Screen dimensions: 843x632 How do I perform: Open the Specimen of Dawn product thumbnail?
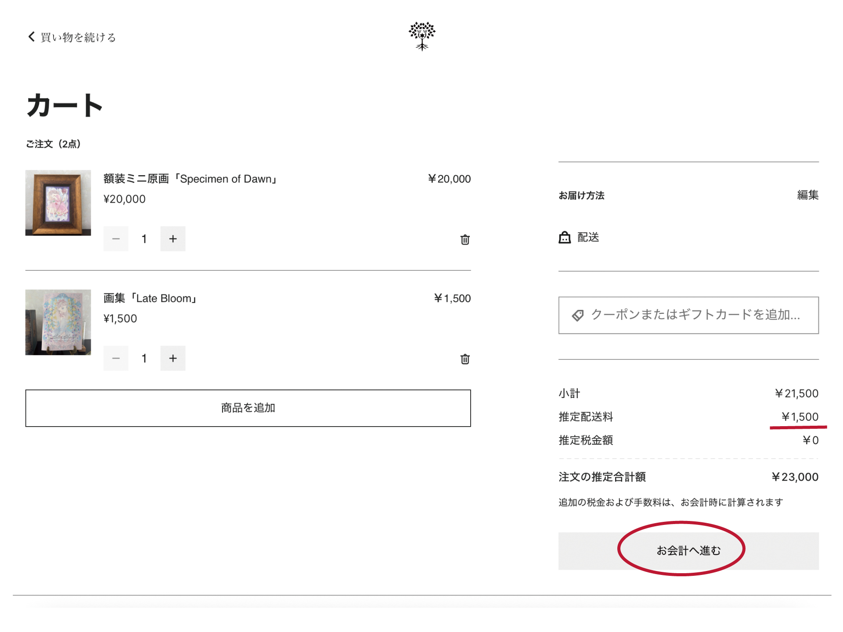pos(58,203)
